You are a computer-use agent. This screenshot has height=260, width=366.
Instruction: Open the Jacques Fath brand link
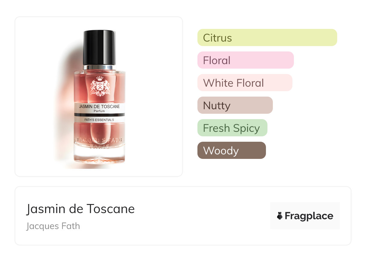click(53, 226)
